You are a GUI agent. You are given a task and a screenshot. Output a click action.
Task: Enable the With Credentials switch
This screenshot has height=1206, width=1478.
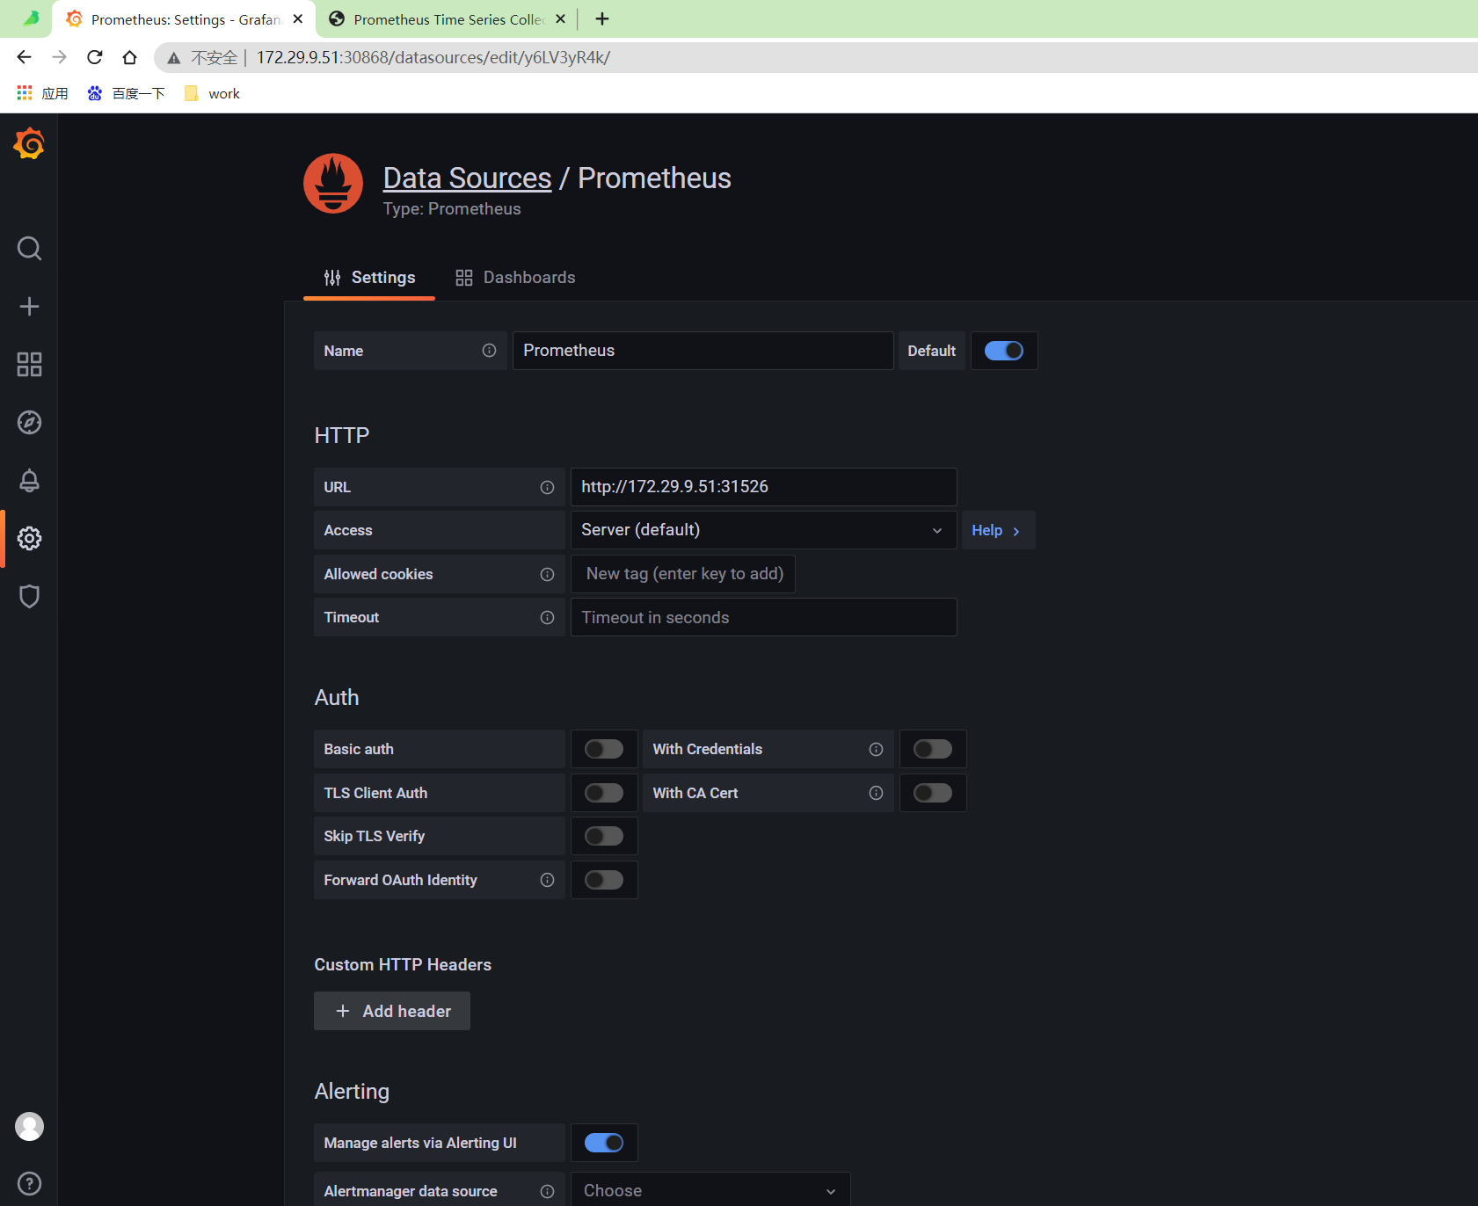[933, 749]
